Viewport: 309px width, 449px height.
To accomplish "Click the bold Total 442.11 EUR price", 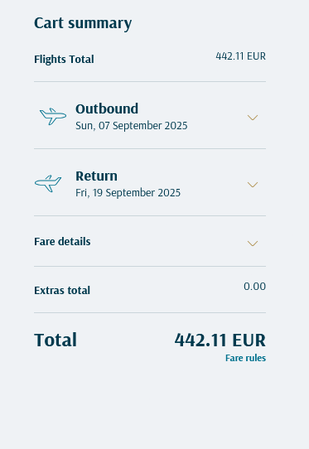I will (x=220, y=340).
